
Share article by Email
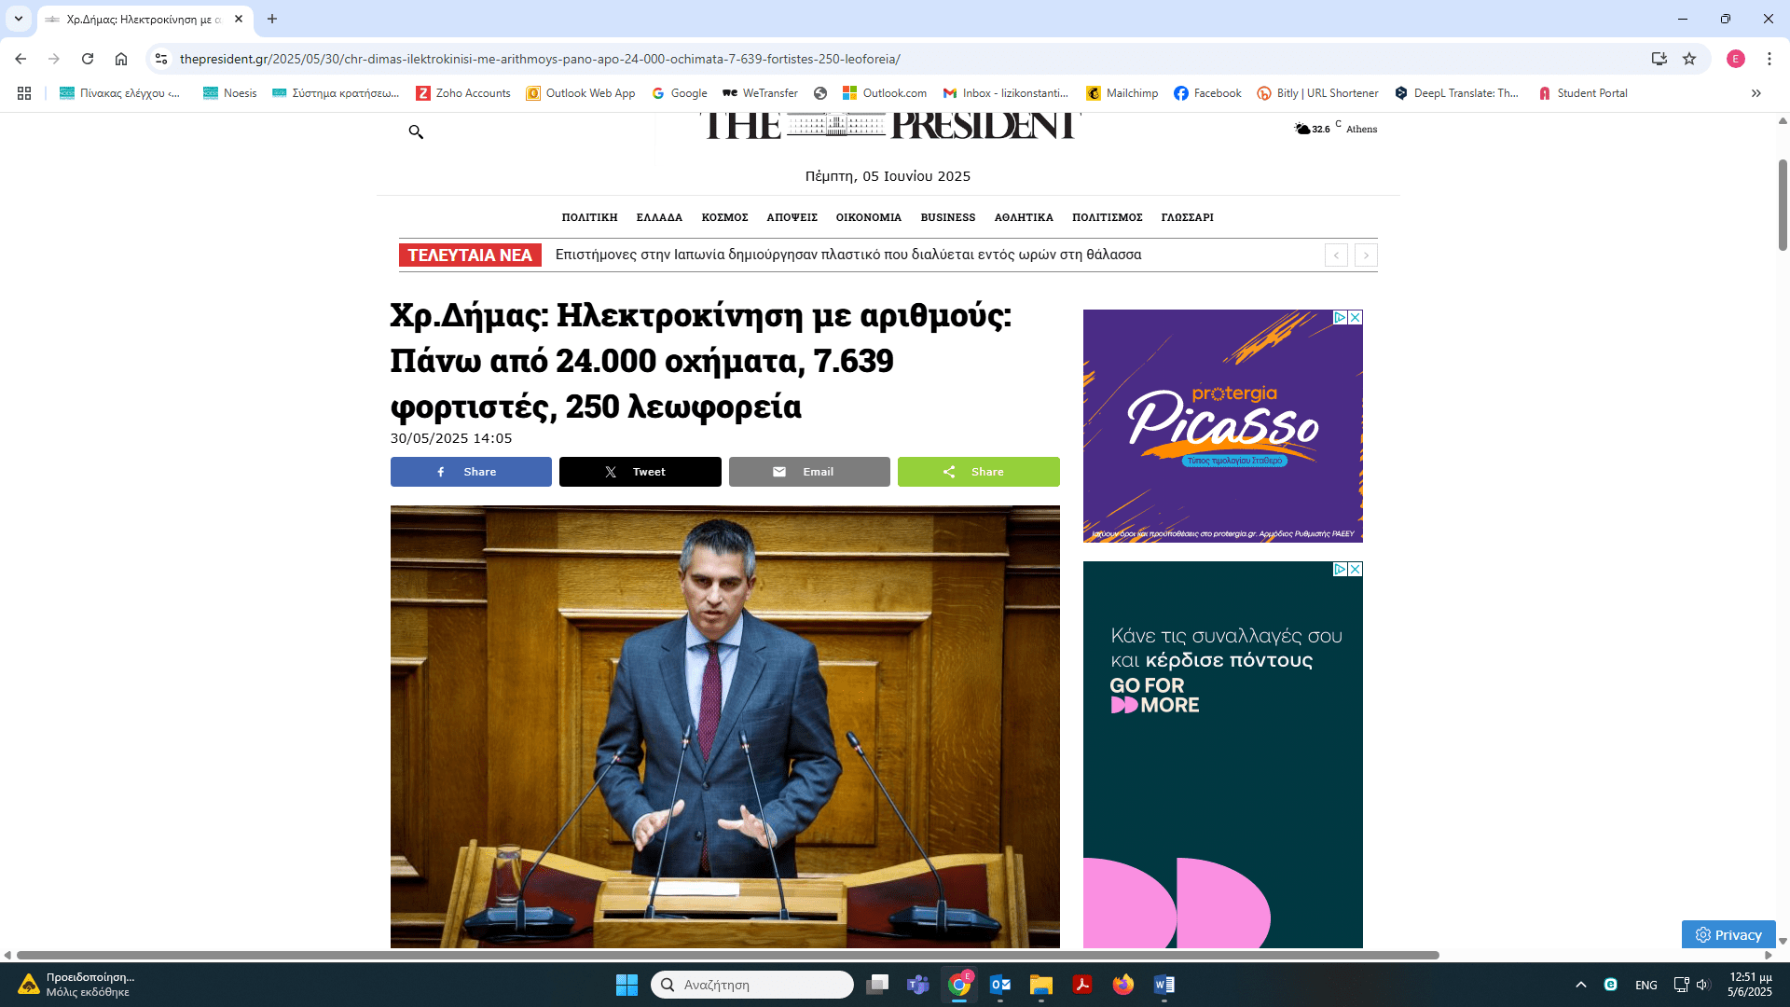tap(808, 472)
